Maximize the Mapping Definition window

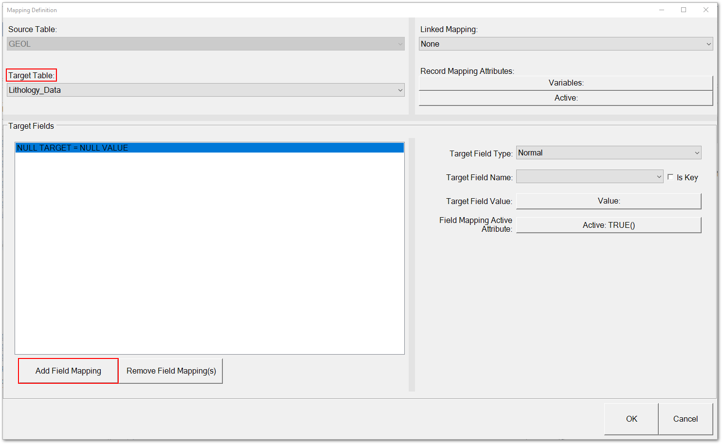(x=684, y=10)
